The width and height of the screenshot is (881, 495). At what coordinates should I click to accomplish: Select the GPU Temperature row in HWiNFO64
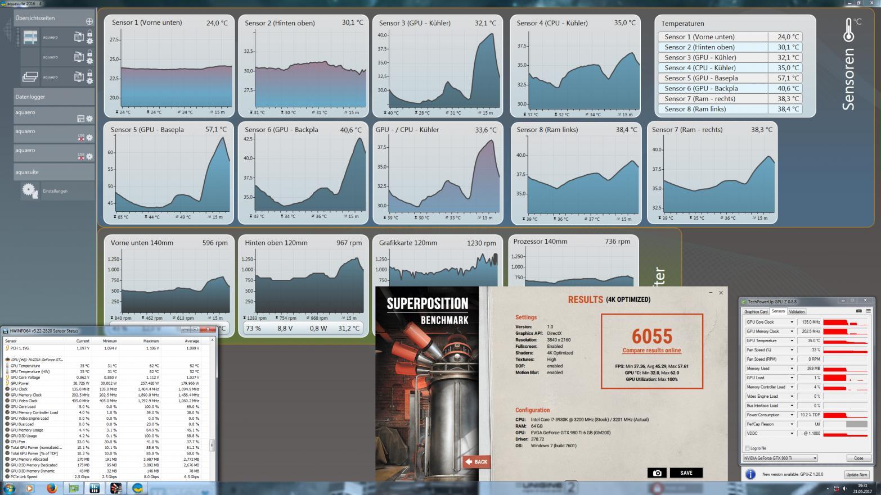(x=106, y=366)
